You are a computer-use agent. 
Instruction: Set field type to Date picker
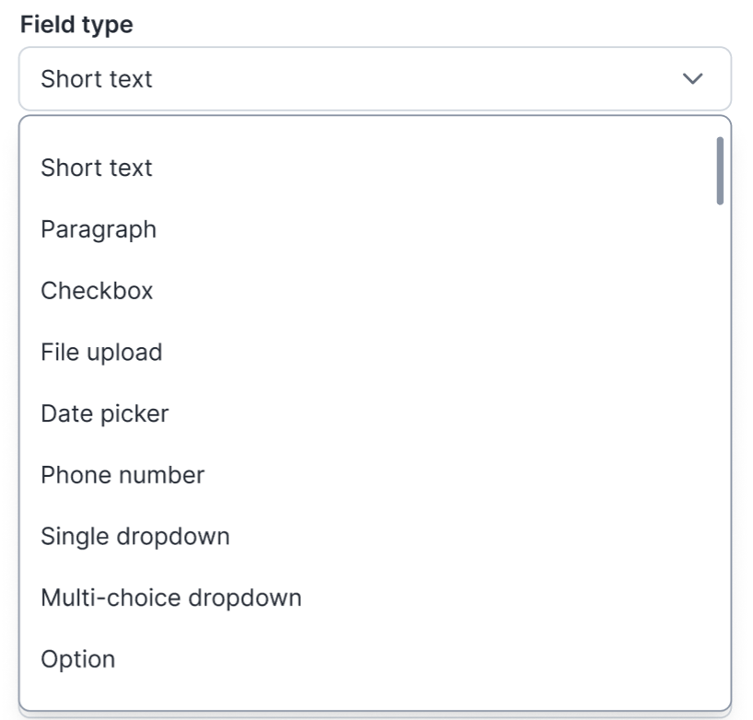click(x=105, y=414)
